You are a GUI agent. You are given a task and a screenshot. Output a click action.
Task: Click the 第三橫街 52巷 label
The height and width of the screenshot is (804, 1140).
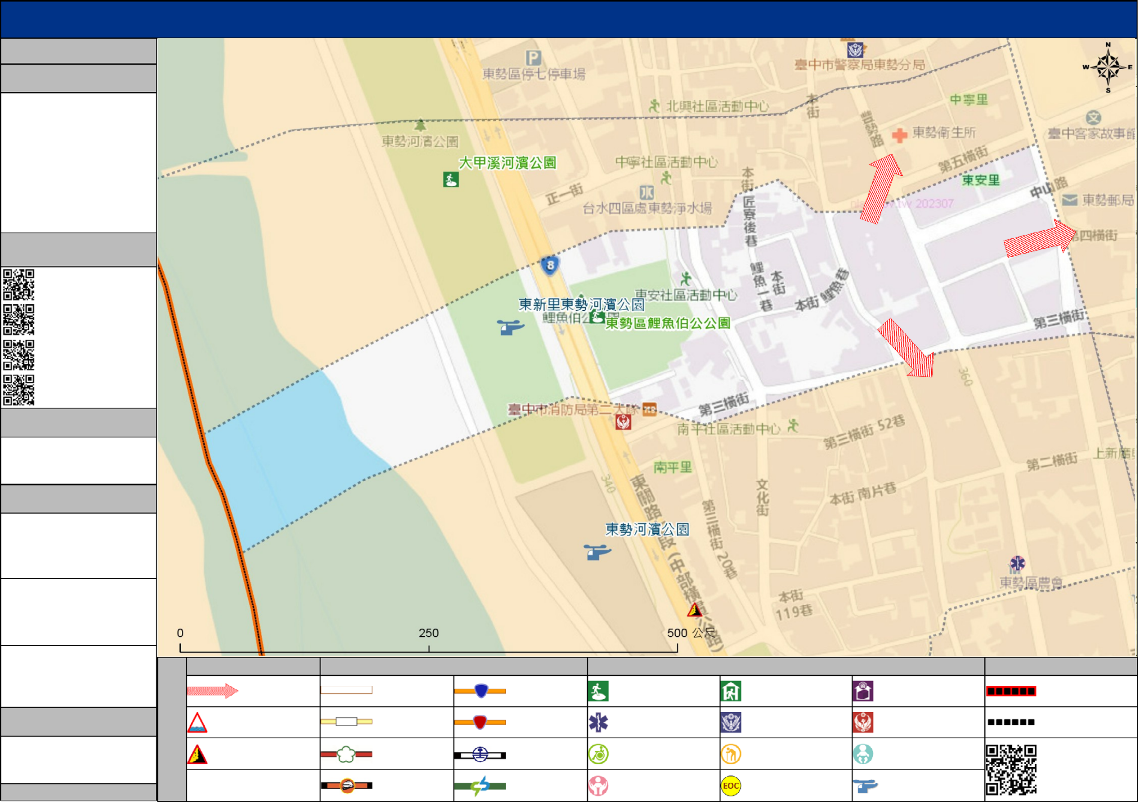[865, 431]
